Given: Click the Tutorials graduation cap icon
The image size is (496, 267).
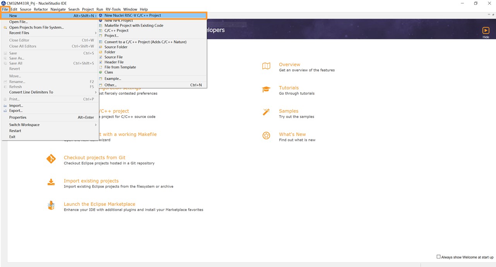Looking at the screenshot, I should 266,89.
